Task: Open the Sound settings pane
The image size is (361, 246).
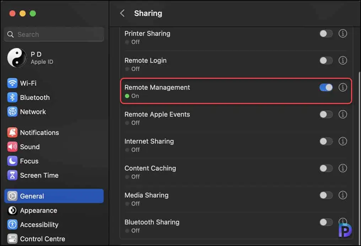Action: point(54,147)
